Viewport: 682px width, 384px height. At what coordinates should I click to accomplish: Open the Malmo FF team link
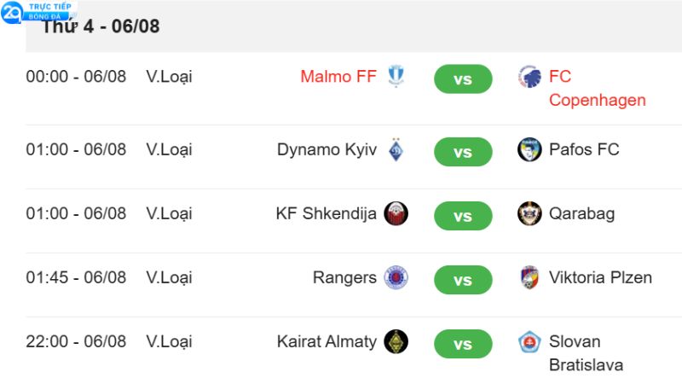[x=338, y=77]
